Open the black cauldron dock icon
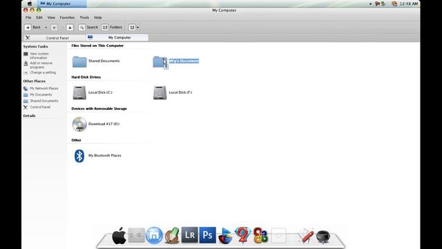Screen dimensions: 442x249 323,237
